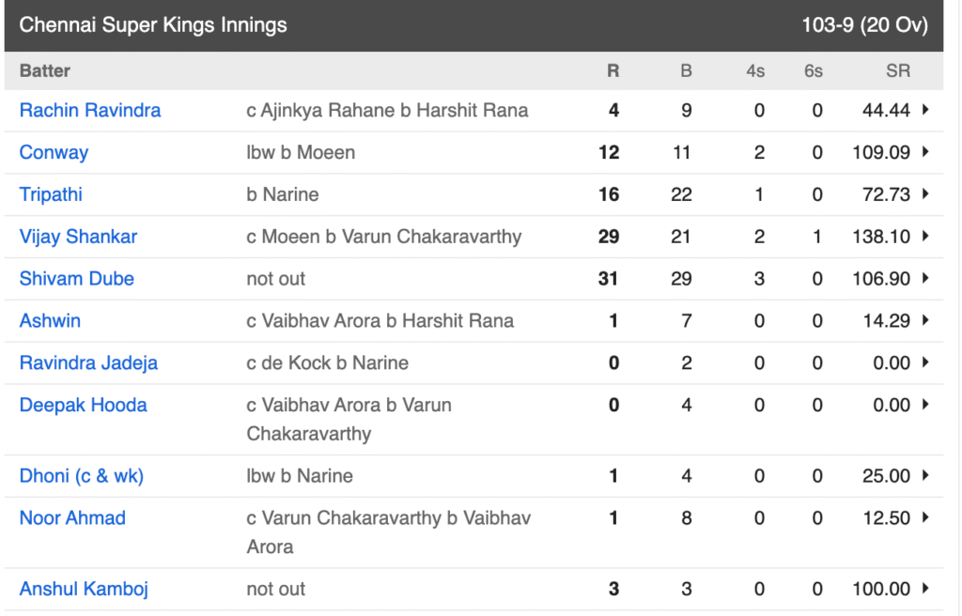
Task: Open Shivam Dube's profile link
Action: 77,279
